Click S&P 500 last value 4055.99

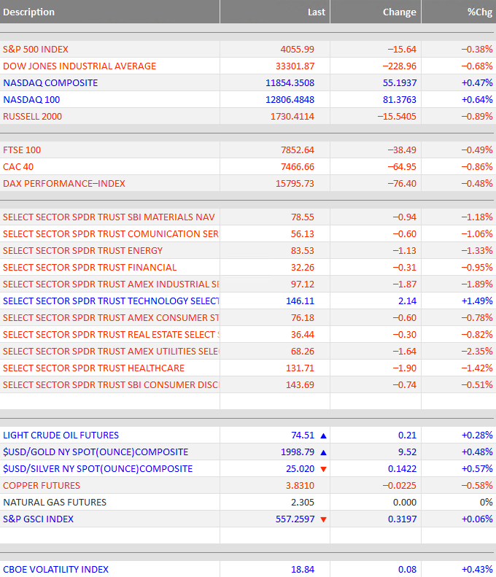(298, 50)
